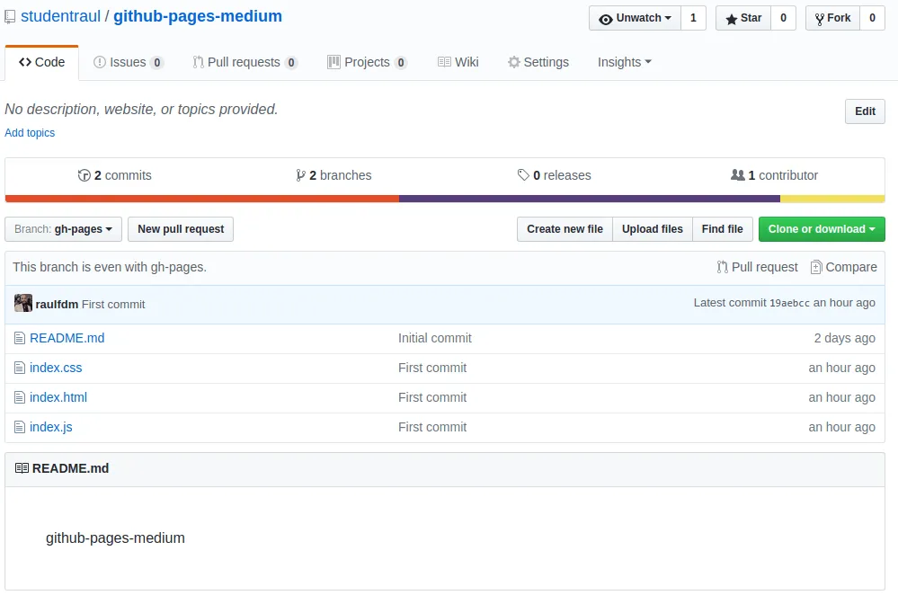Click New pull request button
898x604 pixels.
click(181, 229)
